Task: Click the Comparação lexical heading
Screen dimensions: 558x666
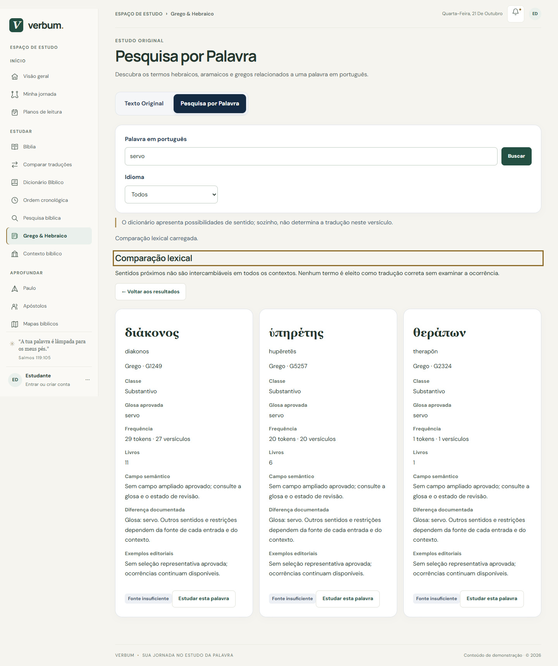Action: (x=153, y=258)
